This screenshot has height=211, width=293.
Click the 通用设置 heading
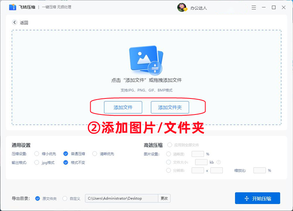tap(21, 145)
